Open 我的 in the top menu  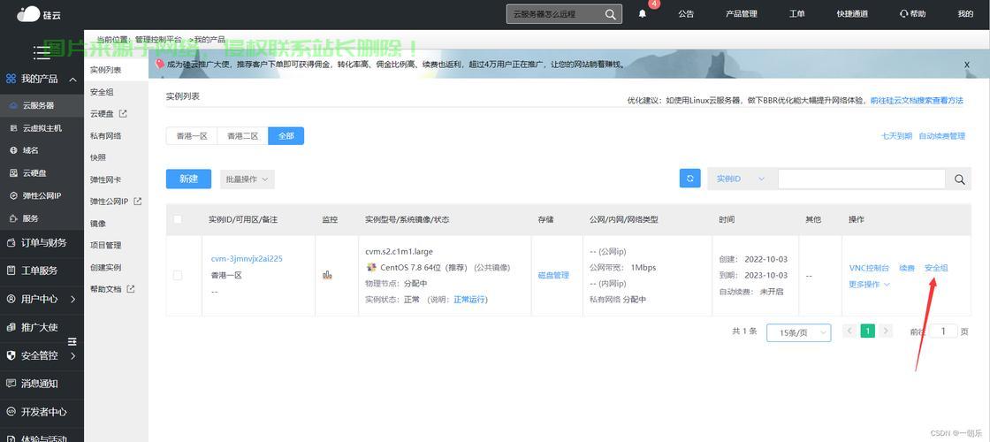965,14
